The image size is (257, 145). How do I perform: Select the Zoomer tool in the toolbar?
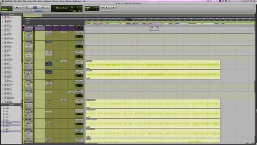pos(26,7)
